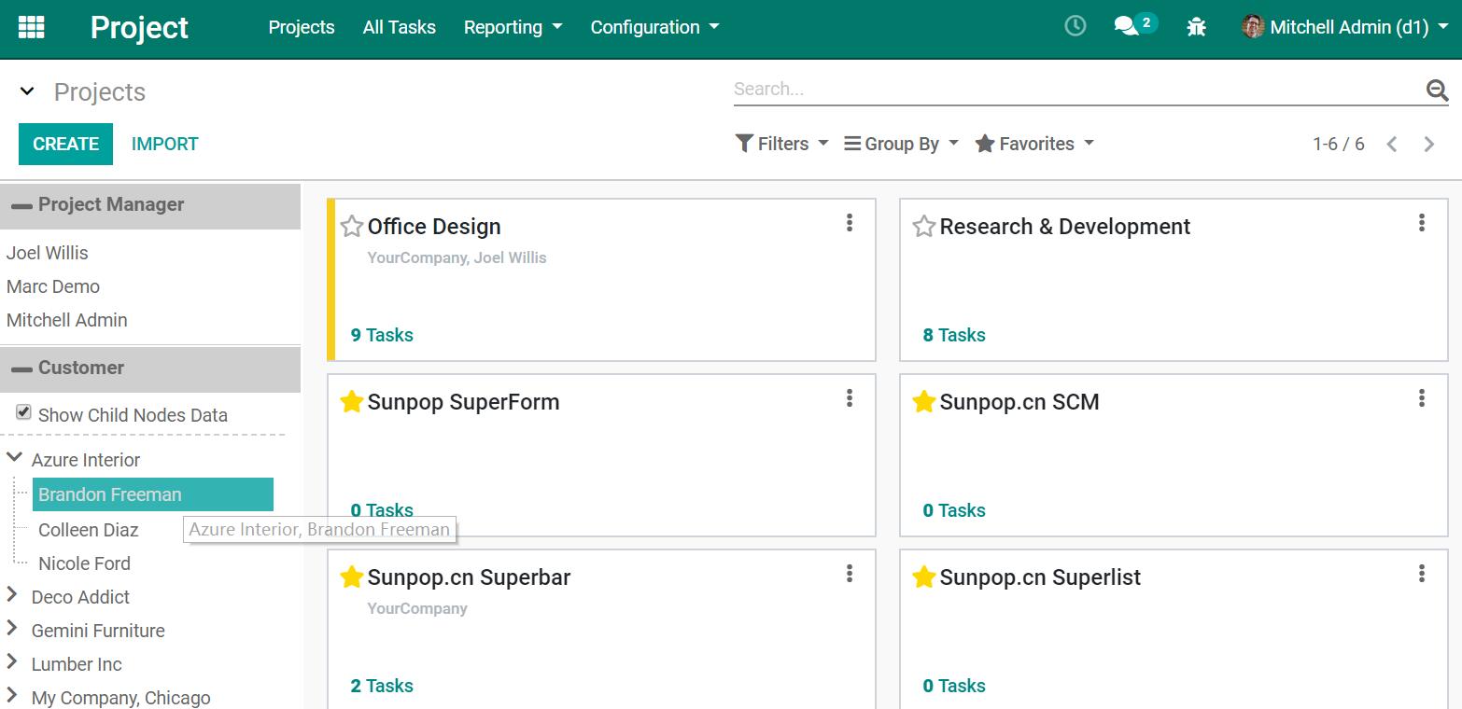Click the debug bug icon
This screenshot has width=1462, height=709.
[x=1196, y=27]
